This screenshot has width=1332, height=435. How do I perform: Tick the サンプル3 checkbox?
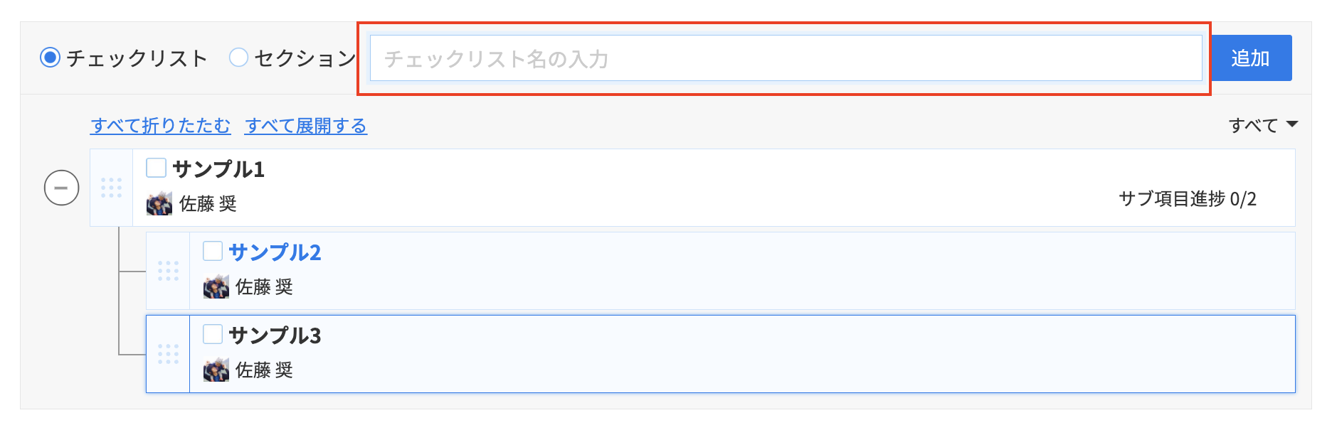click(x=213, y=334)
